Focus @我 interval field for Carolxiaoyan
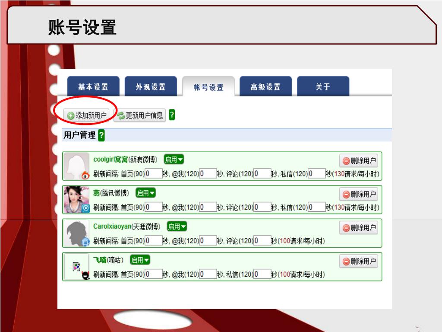Screen dimensions: 442x332 tap(208, 240)
